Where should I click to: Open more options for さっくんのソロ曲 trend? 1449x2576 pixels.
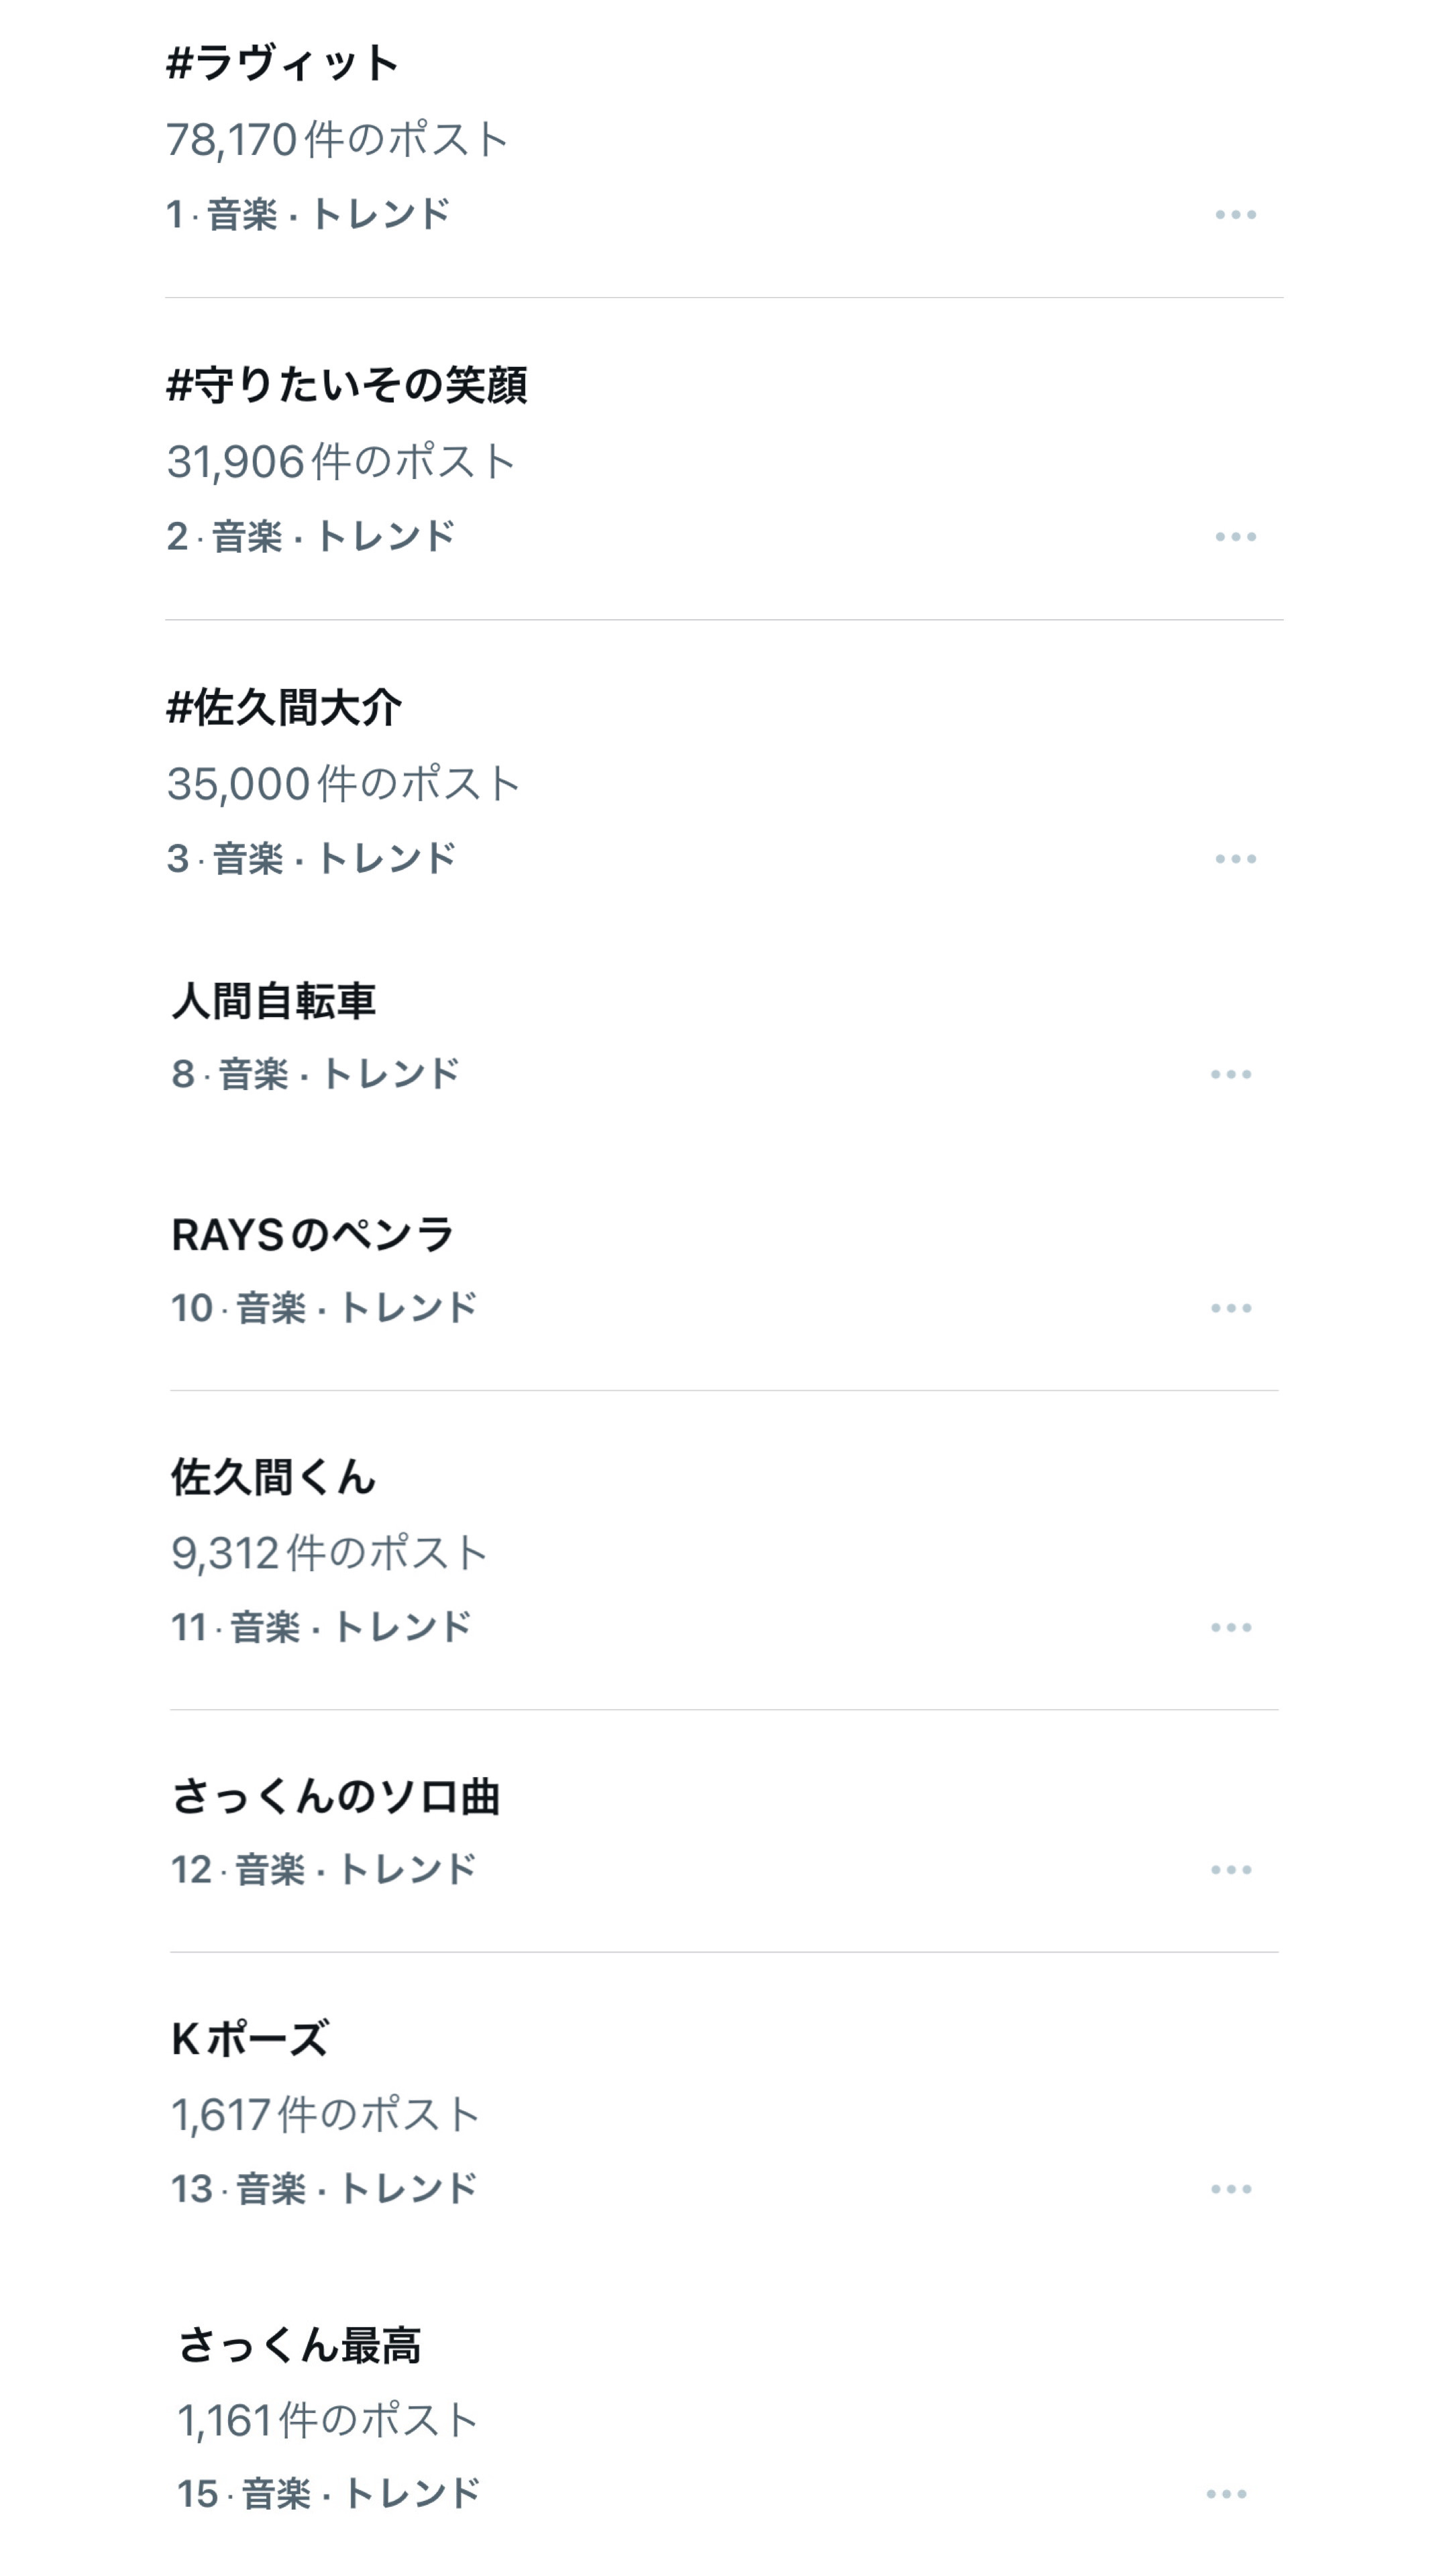point(1230,1869)
